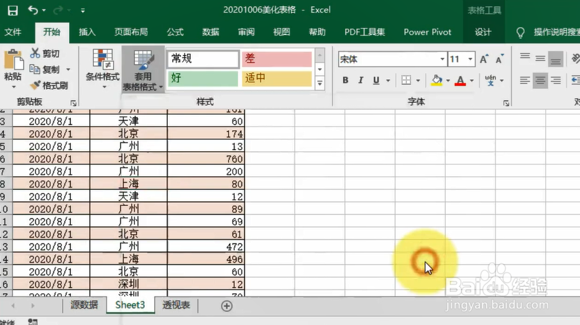Open the font size dropdown arrow
580x325 pixels.
point(470,59)
